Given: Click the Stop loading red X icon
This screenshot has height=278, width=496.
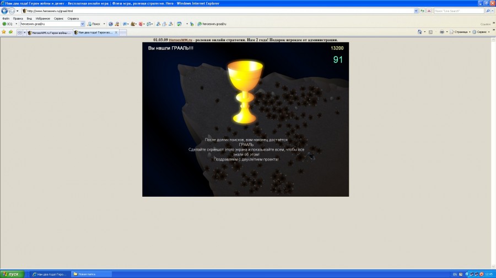Looking at the screenshot, I should [429, 11].
